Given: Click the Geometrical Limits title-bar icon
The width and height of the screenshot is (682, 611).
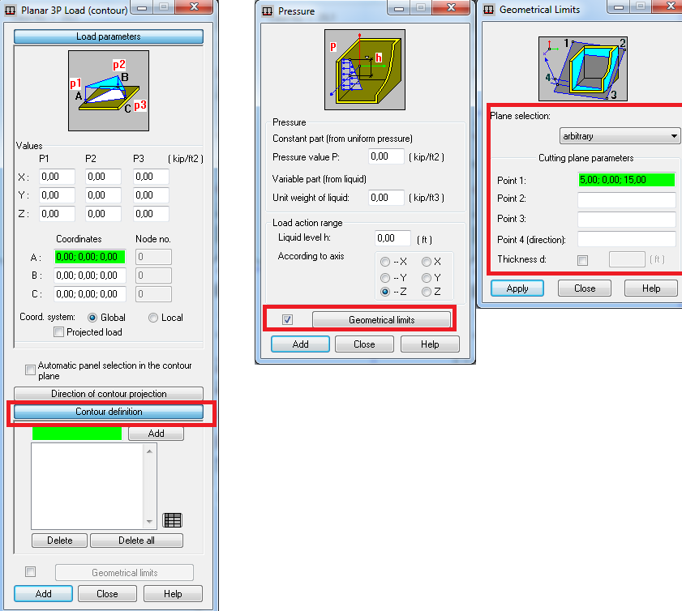Looking at the screenshot, I should [490, 11].
